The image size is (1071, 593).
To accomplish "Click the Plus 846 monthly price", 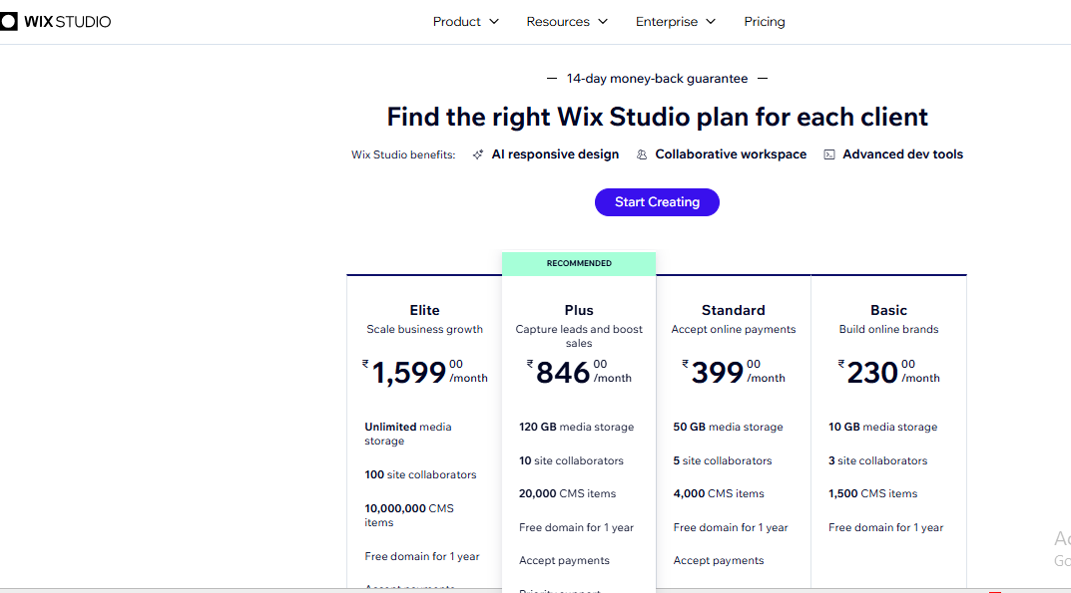I will click(x=579, y=372).
